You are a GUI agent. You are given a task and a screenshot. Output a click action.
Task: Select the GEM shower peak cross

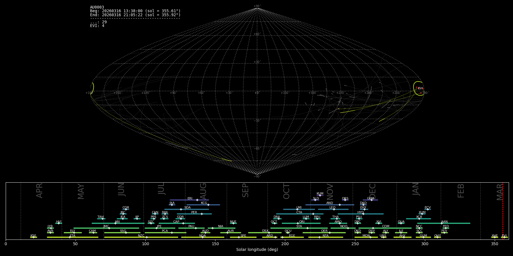371,200
